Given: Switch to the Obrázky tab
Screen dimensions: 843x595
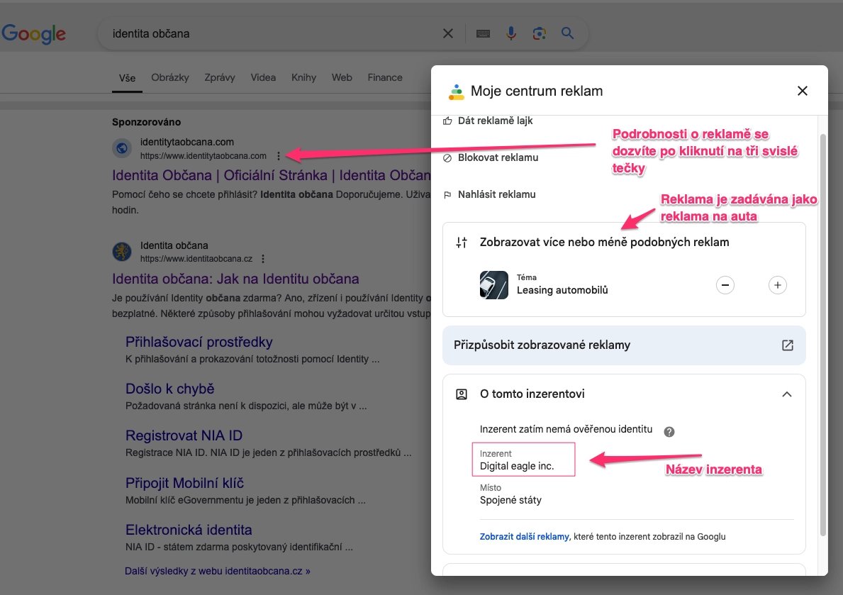Looking at the screenshot, I should click(170, 77).
